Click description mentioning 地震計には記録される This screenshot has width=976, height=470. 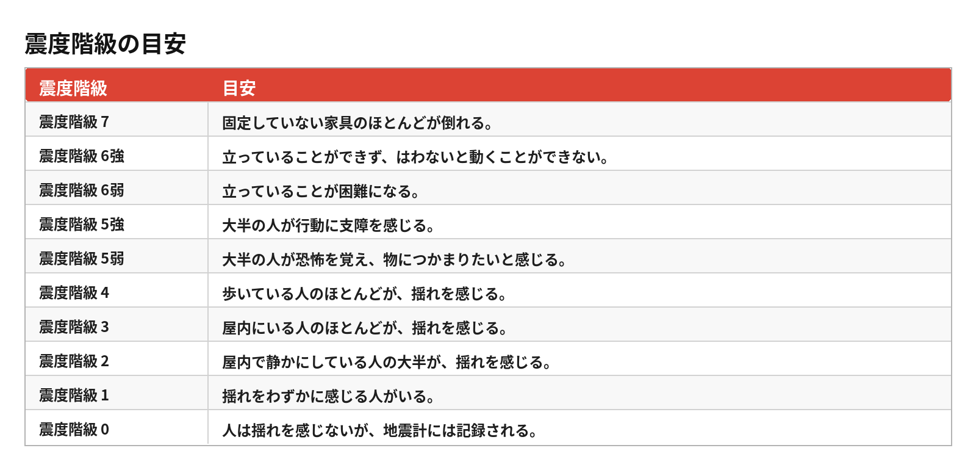pos(379,430)
